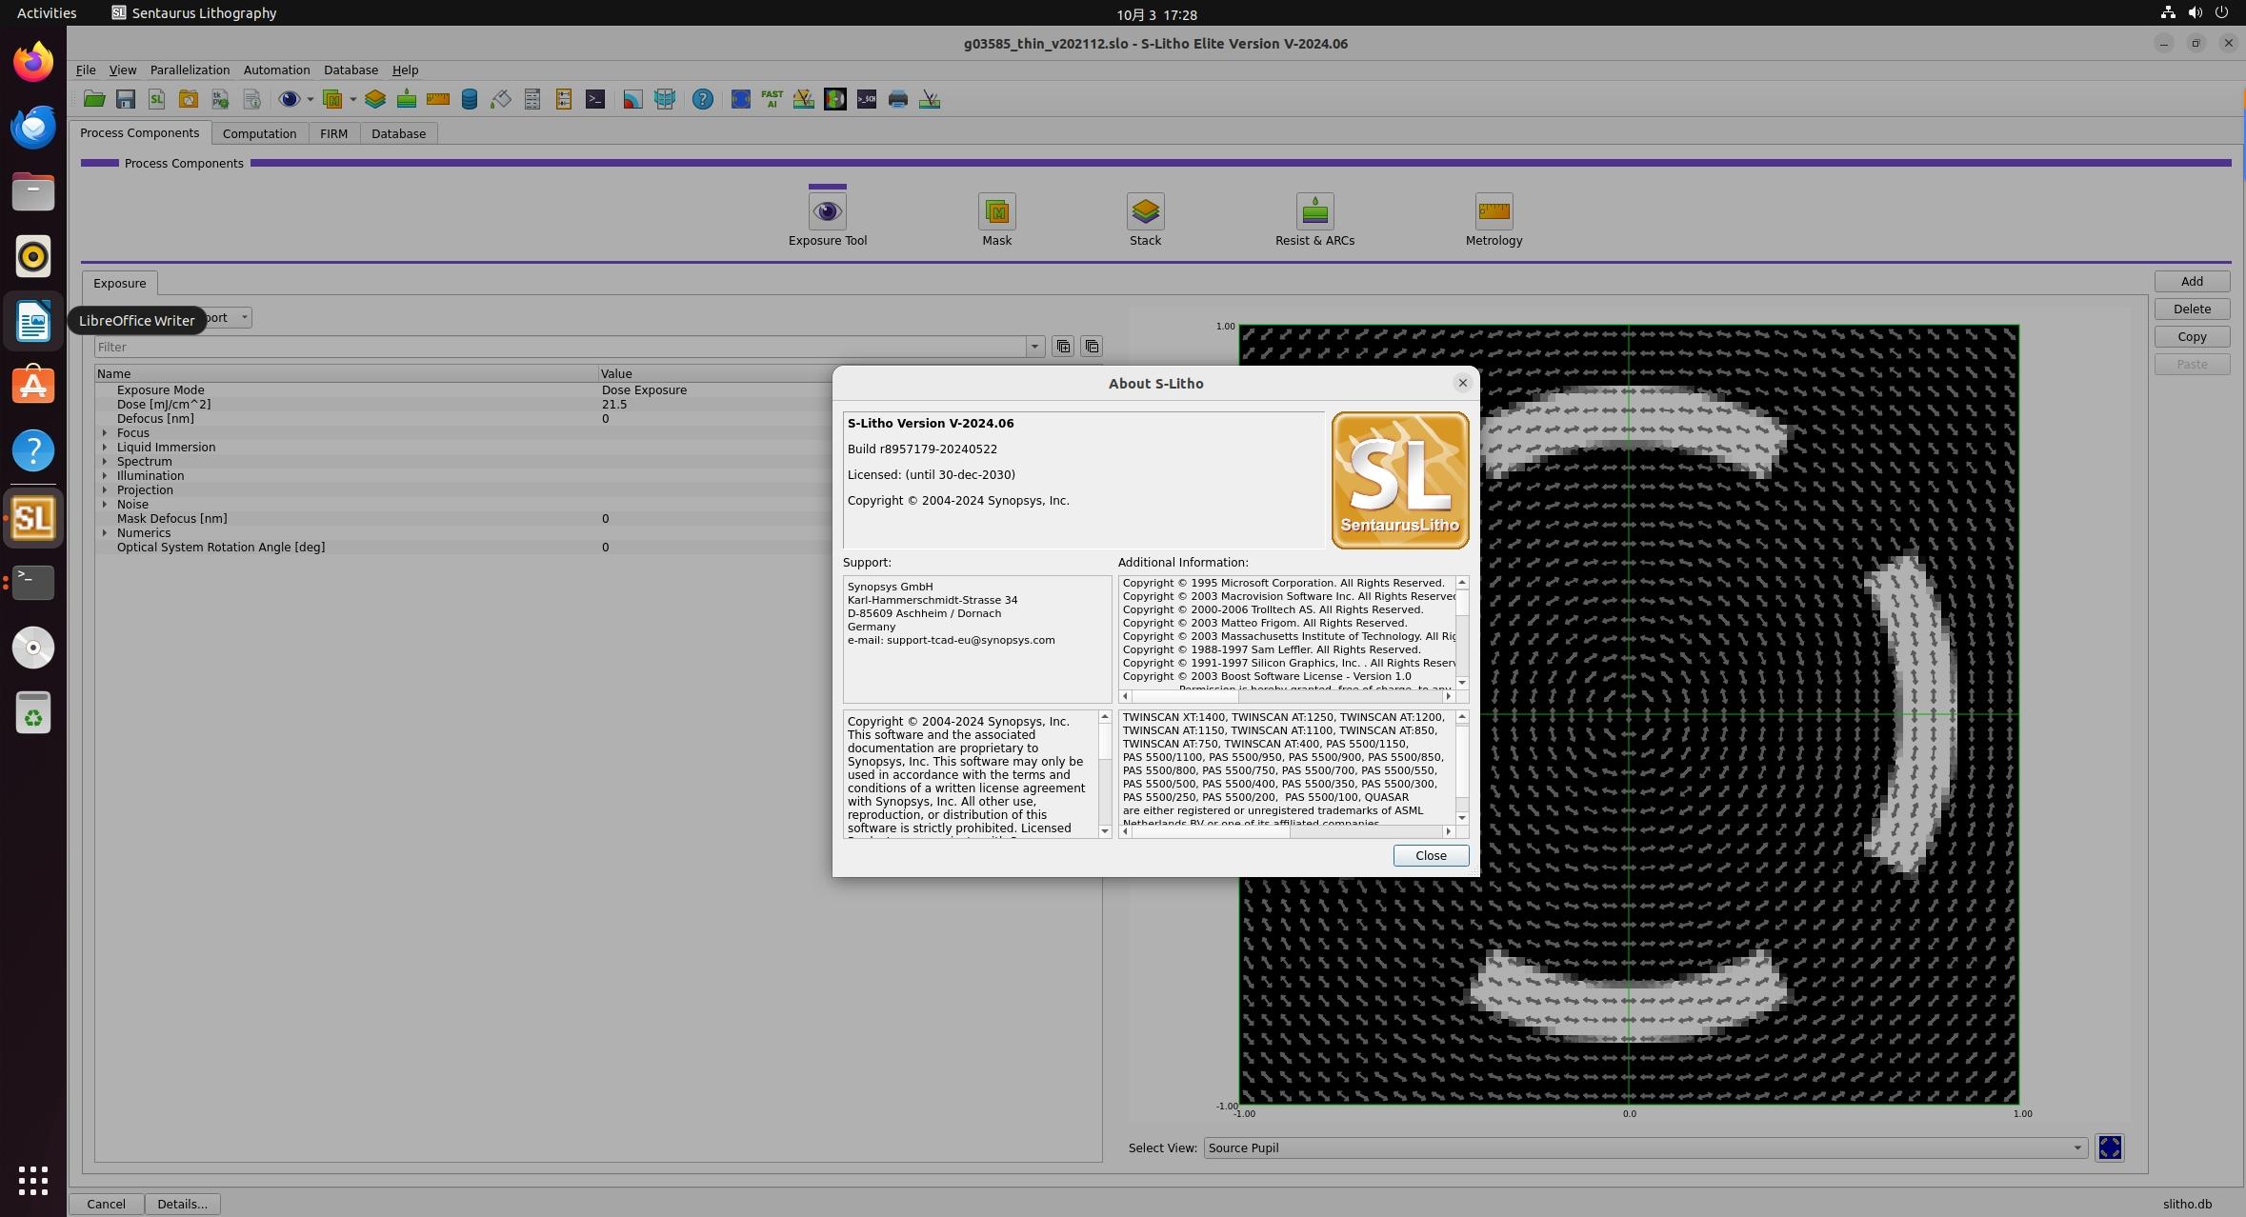Select the Exposure Tool process component
This screenshot has width=2246, height=1217.
point(825,219)
